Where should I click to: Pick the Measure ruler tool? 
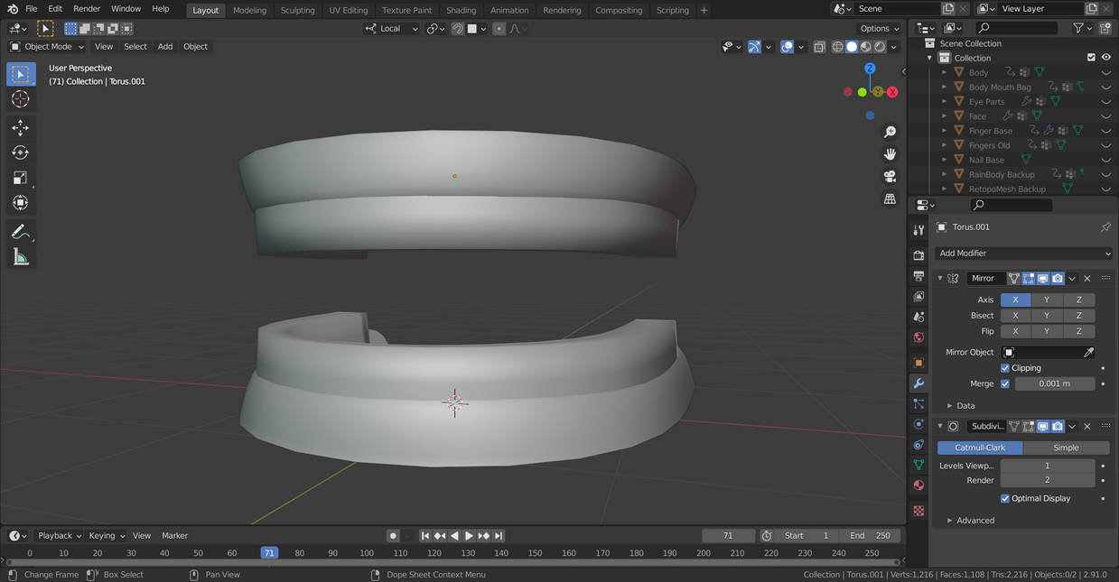(20, 257)
